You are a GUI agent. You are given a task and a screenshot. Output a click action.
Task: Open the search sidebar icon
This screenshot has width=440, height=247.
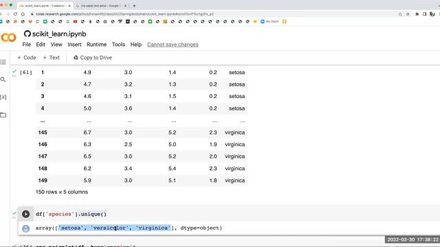click(3, 80)
